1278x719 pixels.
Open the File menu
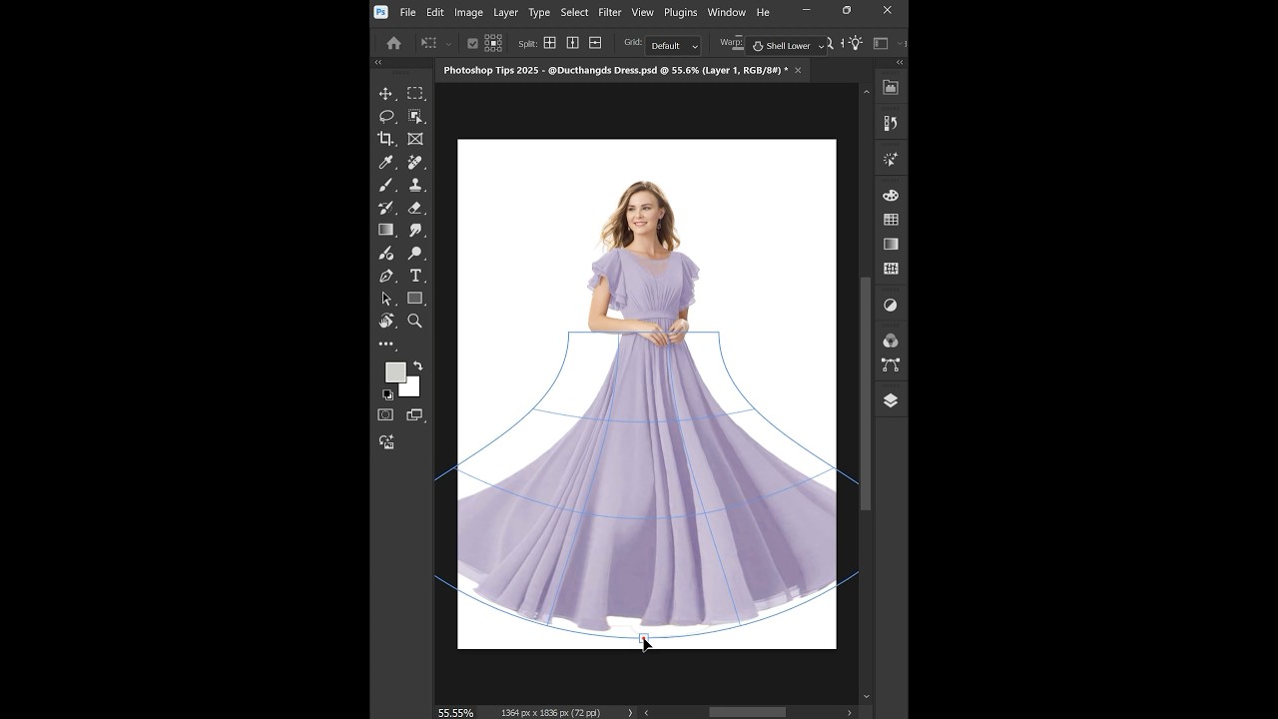pyautogui.click(x=407, y=12)
